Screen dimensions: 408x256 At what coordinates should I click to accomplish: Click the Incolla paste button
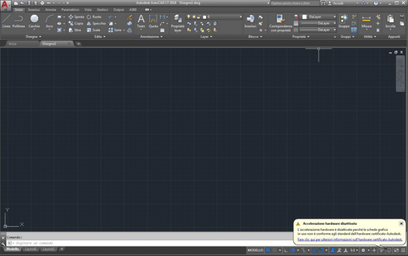click(390, 21)
